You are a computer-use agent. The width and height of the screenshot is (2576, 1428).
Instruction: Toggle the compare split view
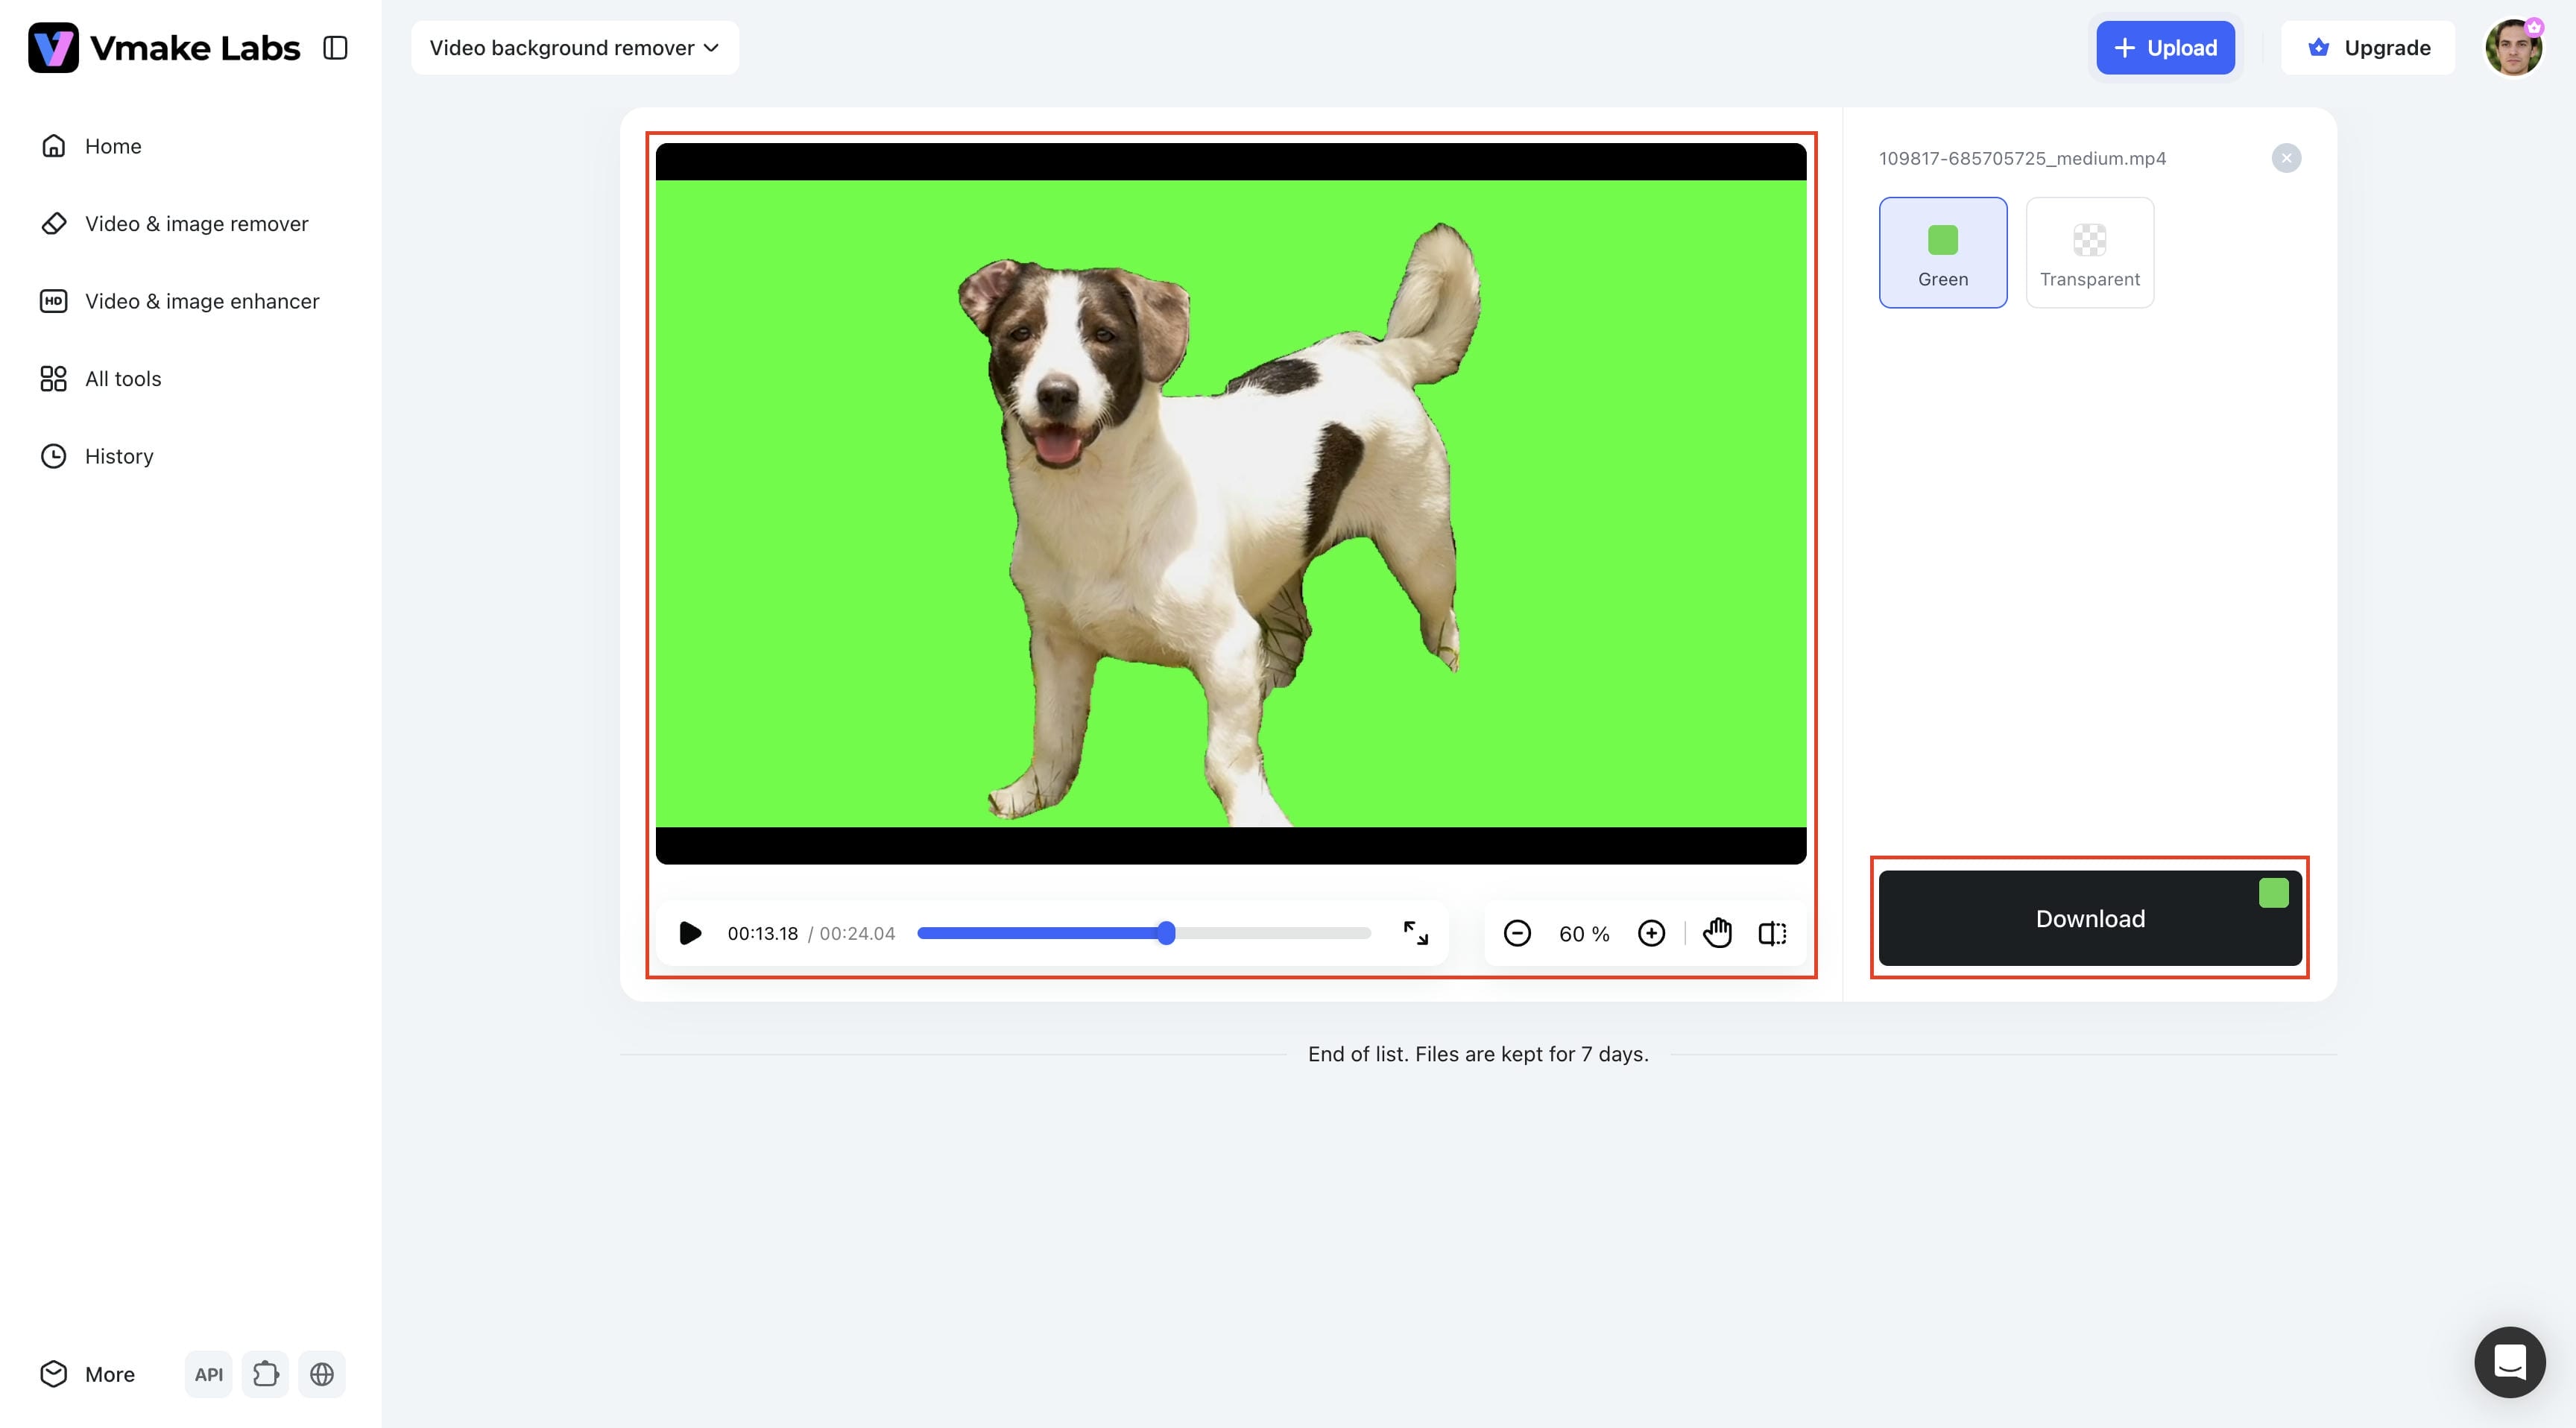point(1772,933)
